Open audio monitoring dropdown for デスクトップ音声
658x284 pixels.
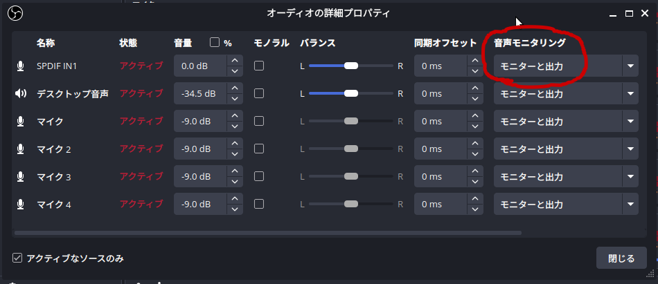[x=565, y=94]
